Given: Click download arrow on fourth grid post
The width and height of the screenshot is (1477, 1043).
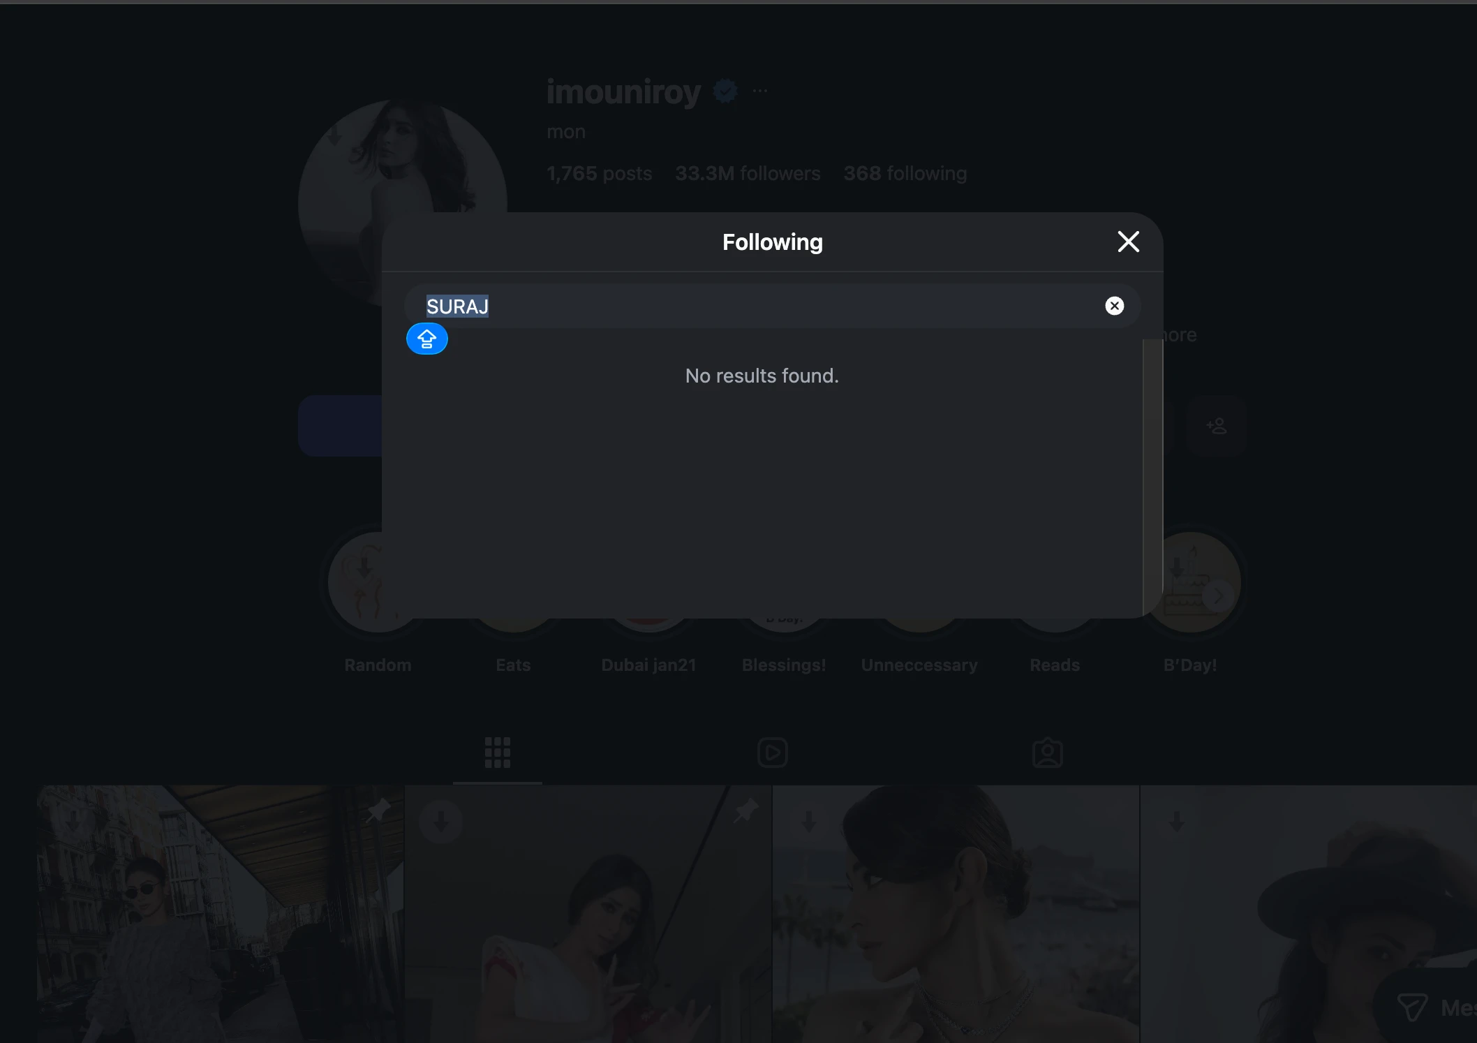Looking at the screenshot, I should point(1177,822).
